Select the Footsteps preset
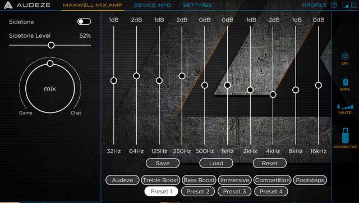Image resolution: width=359 pixels, height=203 pixels. [310, 180]
